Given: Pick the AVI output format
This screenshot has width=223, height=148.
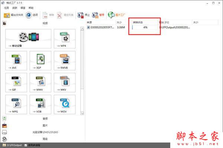Looking at the screenshot, I should click(16, 61).
